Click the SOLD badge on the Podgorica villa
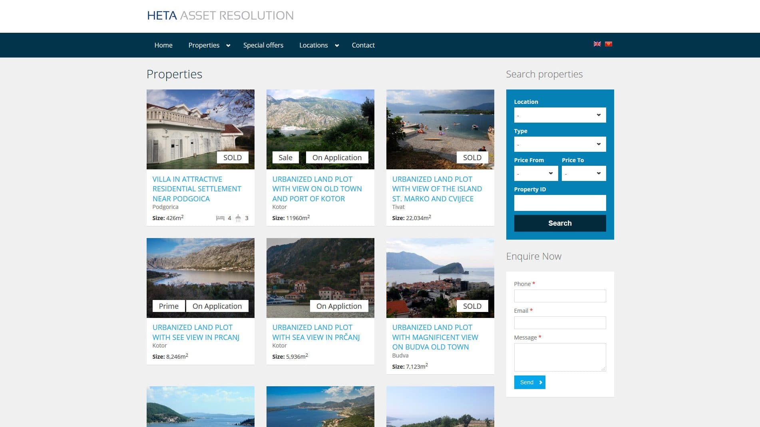760x427 pixels. pyautogui.click(x=233, y=157)
